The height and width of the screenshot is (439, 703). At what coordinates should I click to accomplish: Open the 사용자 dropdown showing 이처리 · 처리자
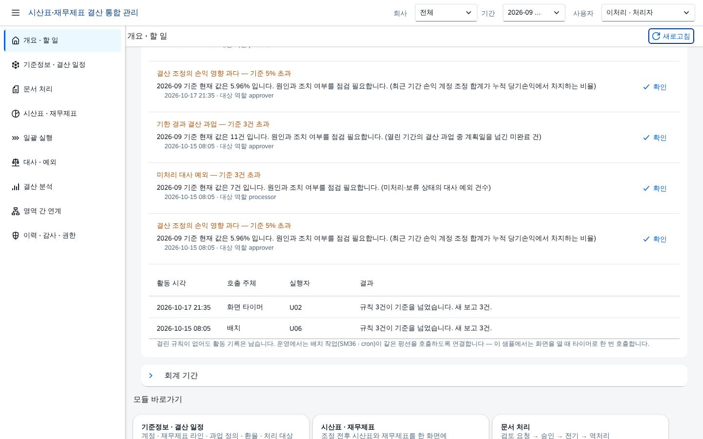click(648, 13)
